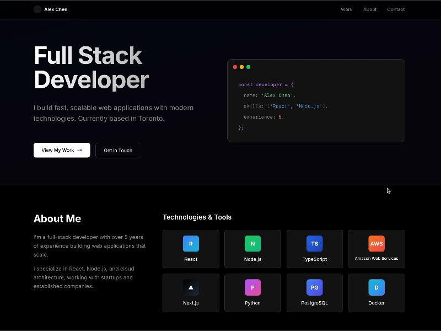The width and height of the screenshot is (441, 331).
Task: Open the Contact navigation link
Action: 396,9
